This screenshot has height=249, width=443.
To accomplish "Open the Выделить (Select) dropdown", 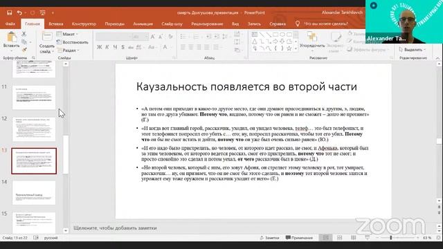I will (x=413, y=49).
